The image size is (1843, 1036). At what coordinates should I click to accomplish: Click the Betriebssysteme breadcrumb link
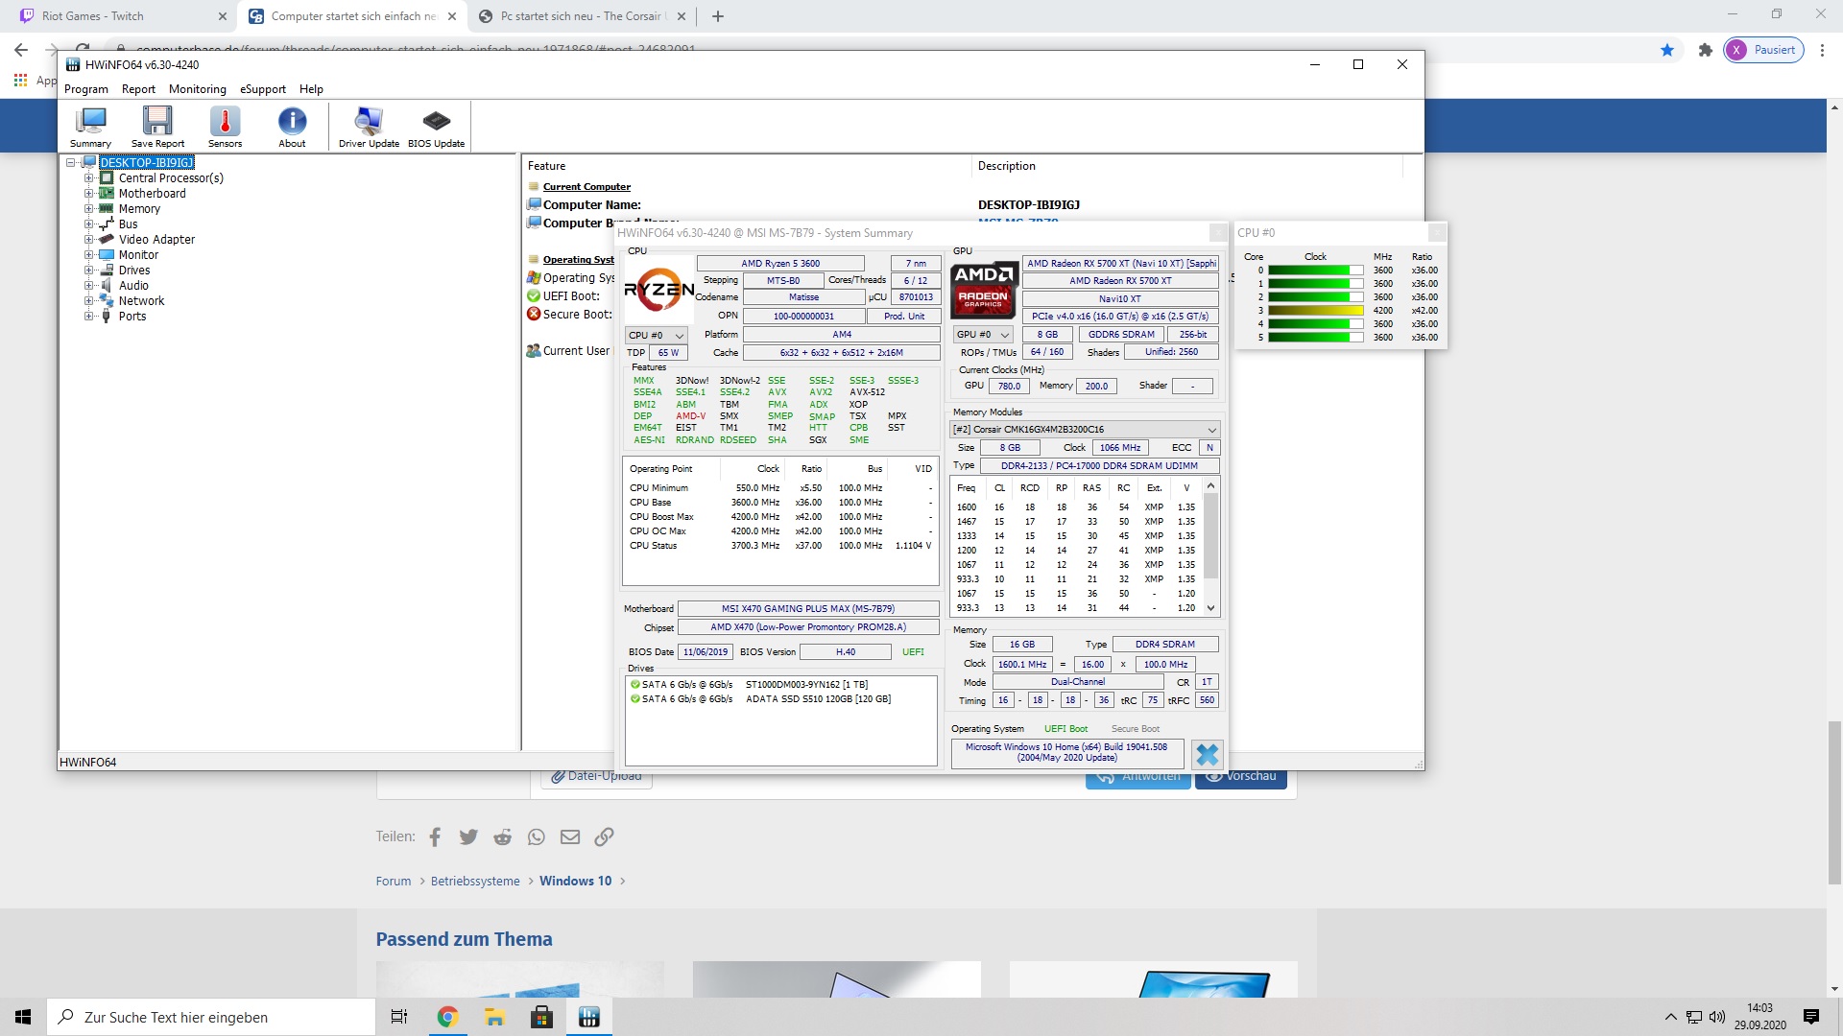tap(475, 882)
